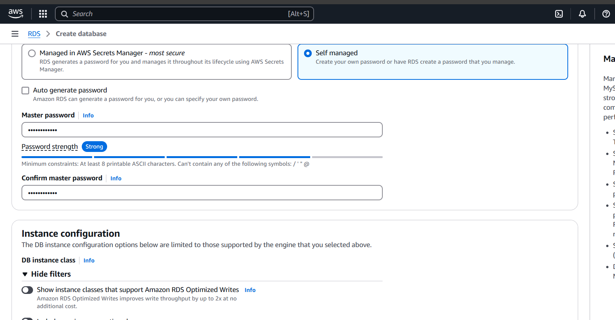Open Info link for Optimized Writes
The height and width of the screenshot is (320, 615).
tap(250, 290)
